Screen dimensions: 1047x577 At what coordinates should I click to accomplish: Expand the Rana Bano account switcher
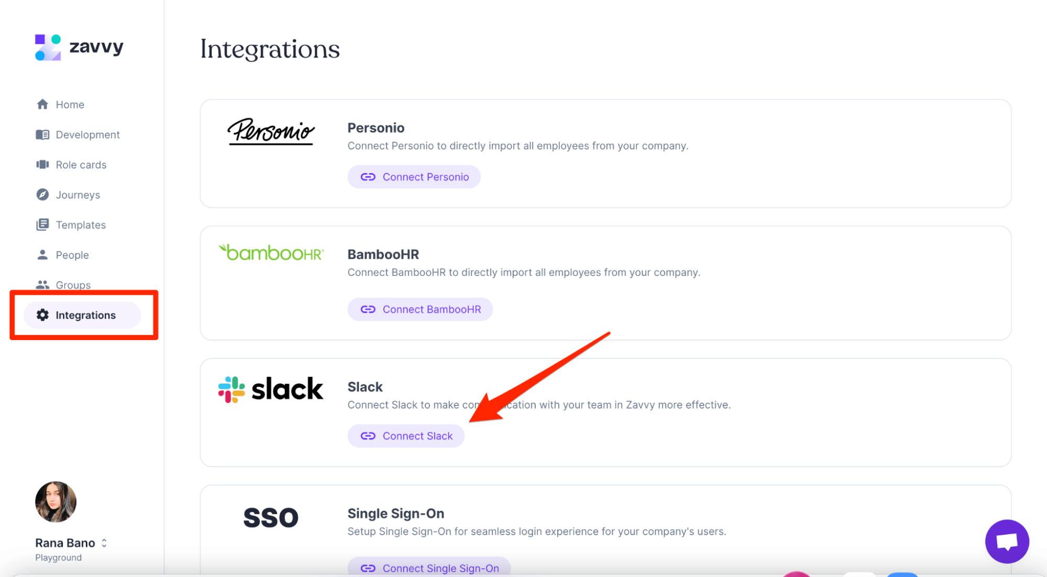pos(104,543)
